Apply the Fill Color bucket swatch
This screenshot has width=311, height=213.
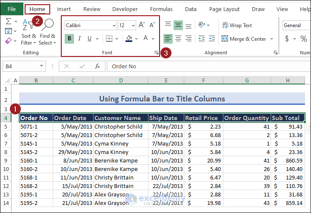[129, 39]
